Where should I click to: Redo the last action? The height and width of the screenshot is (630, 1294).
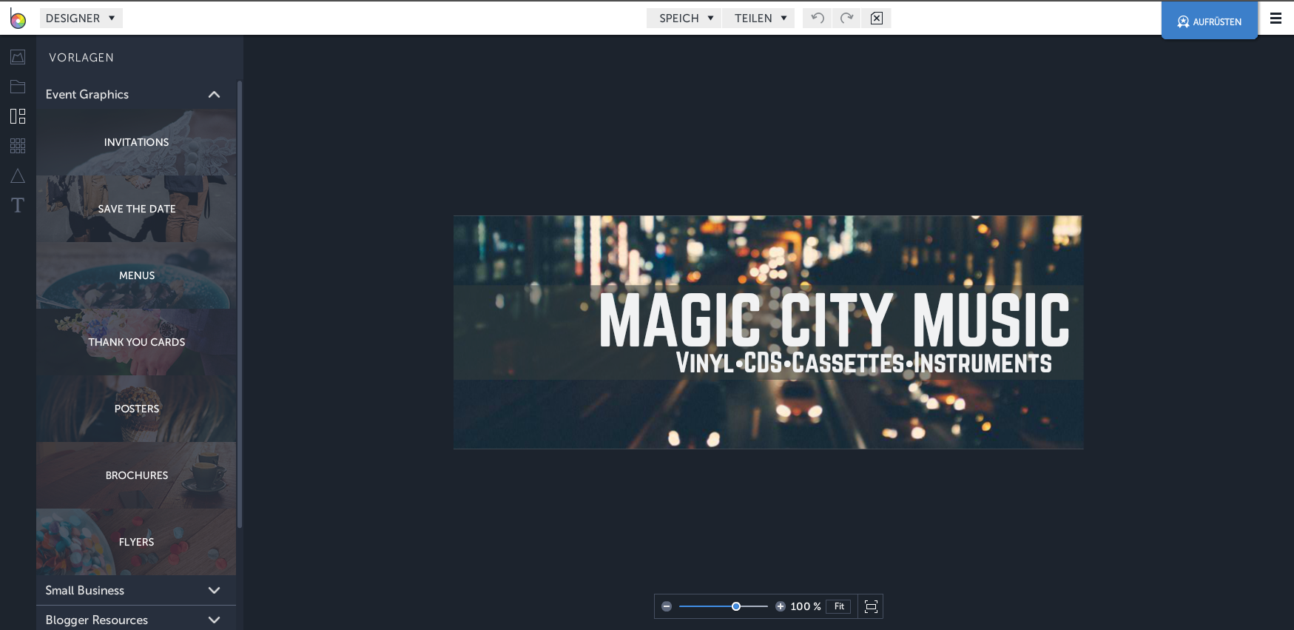(x=847, y=18)
